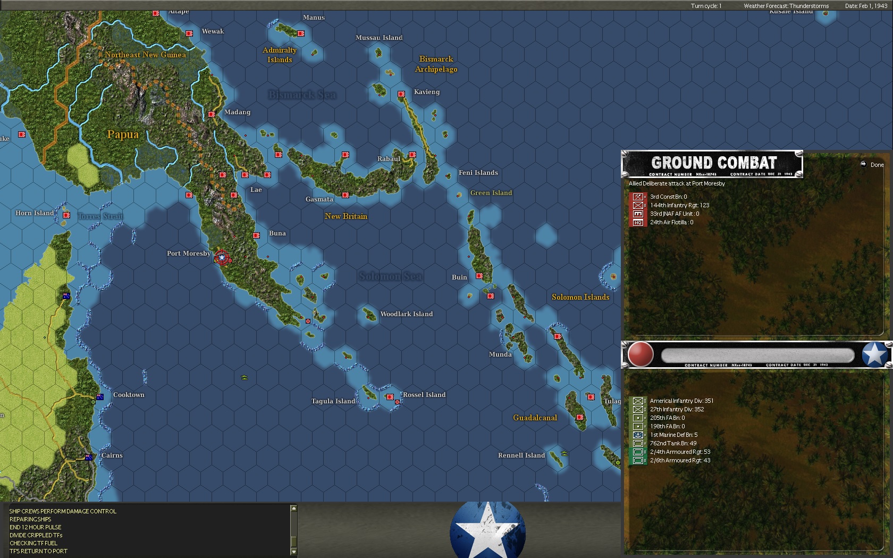Click the Japanese flag base at Madang
Viewport: 893px width, 558px height.
tap(212, 114)
